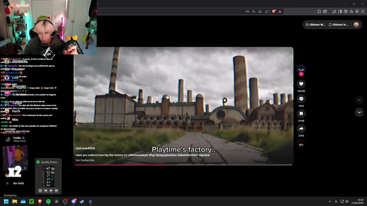Seek on the red video progress bar
The height and width of the screenshot is (206, 367).
pos(183,165)
